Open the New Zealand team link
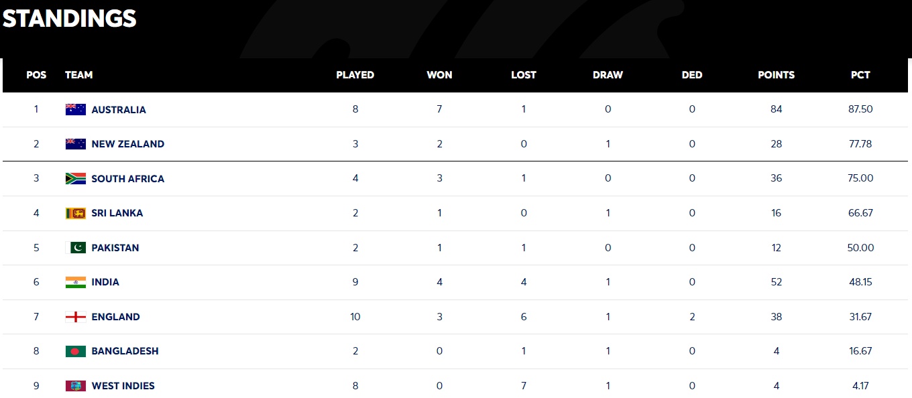 point(127,144)
